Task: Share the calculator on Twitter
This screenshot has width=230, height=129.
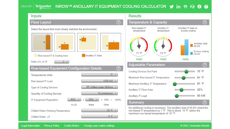Action: 172,7
